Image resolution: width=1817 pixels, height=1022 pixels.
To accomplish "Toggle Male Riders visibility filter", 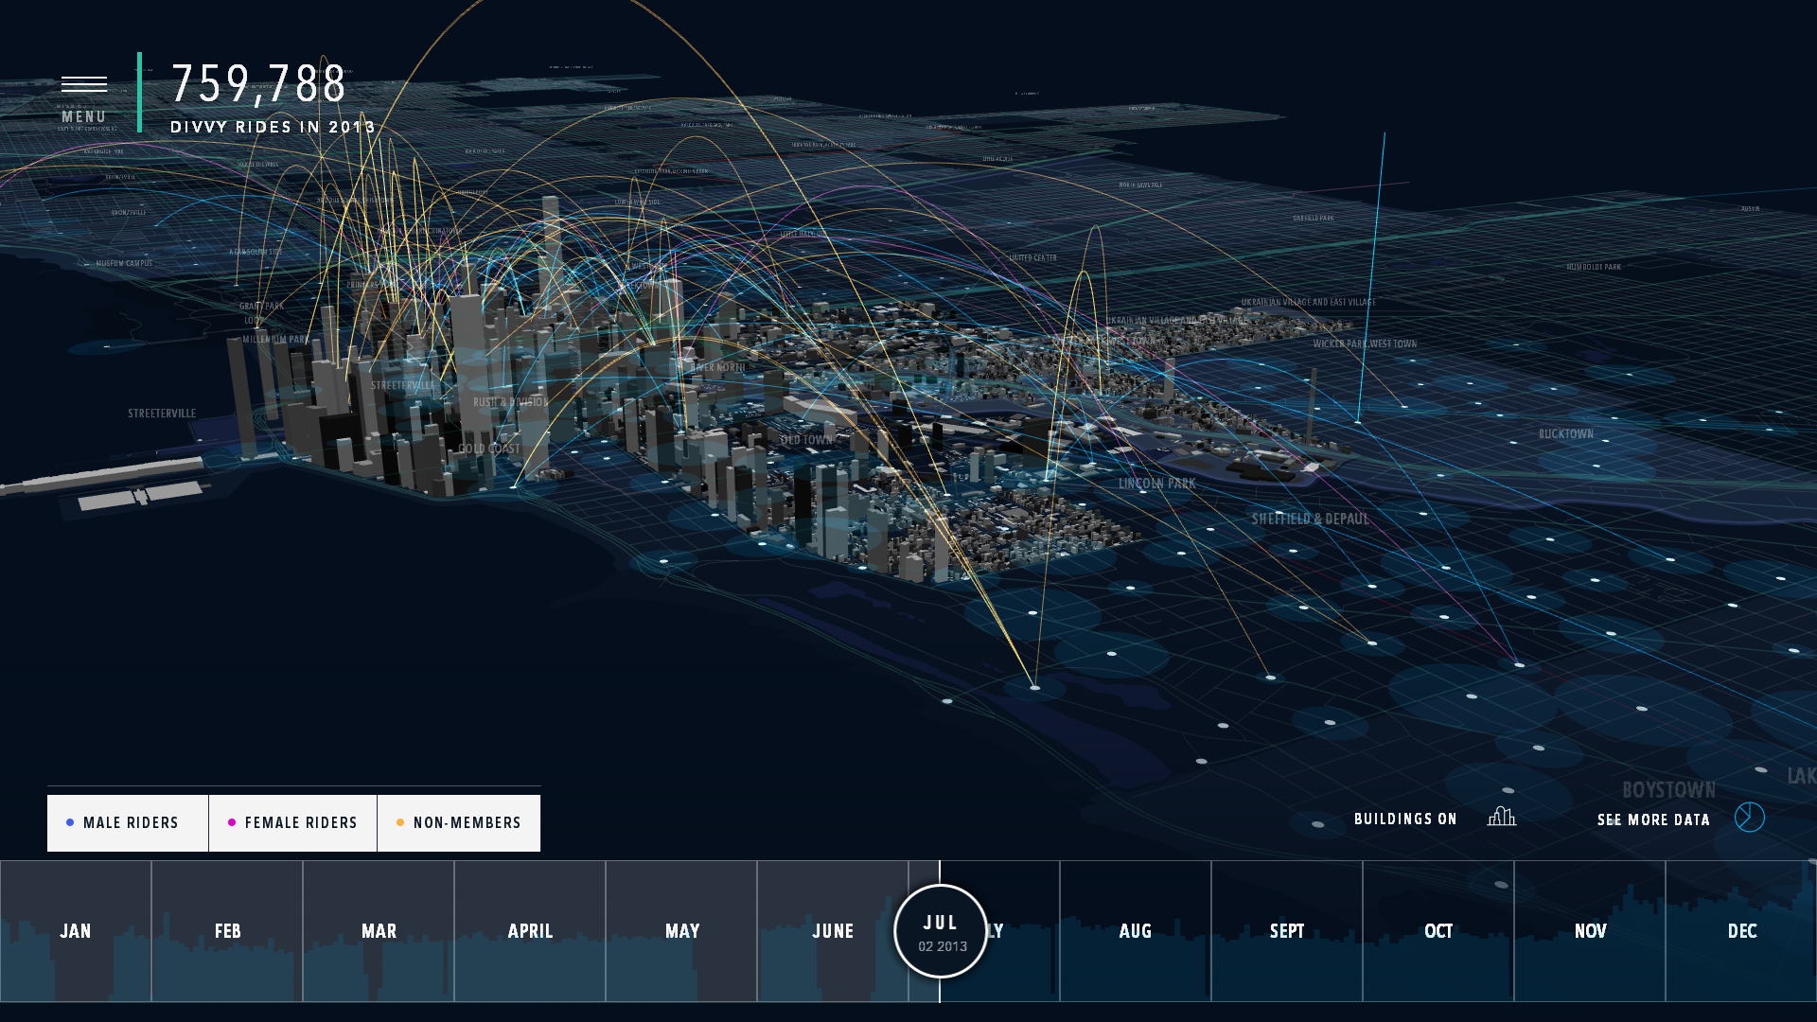I will [x=128, y=822].
